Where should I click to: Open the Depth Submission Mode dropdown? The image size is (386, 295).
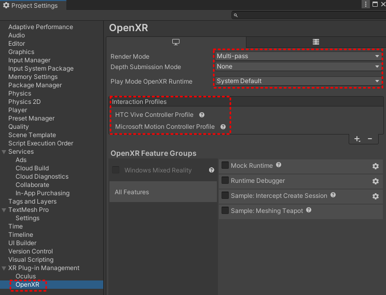(x=298, y=66)
